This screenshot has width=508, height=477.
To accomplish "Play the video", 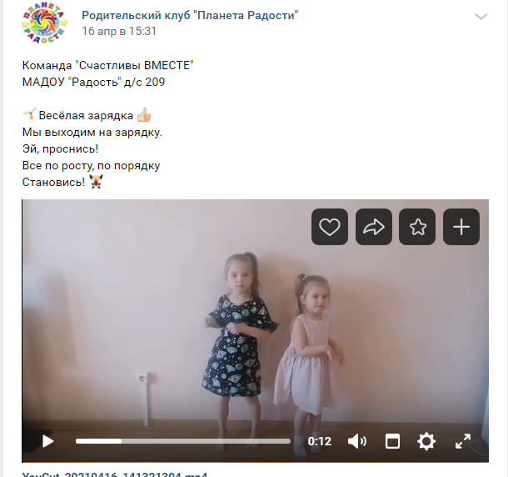I will [48, 441].
